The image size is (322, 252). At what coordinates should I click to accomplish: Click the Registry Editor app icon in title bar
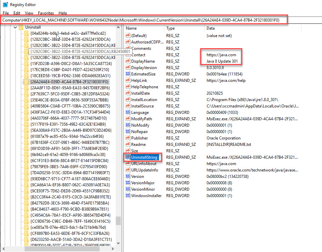5,5
